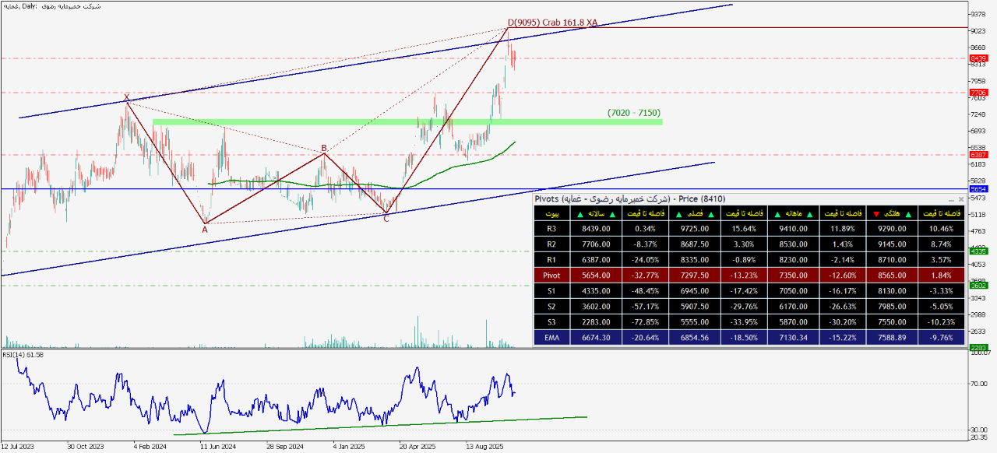Select the EMA row label in table

[x=551, y=338]
